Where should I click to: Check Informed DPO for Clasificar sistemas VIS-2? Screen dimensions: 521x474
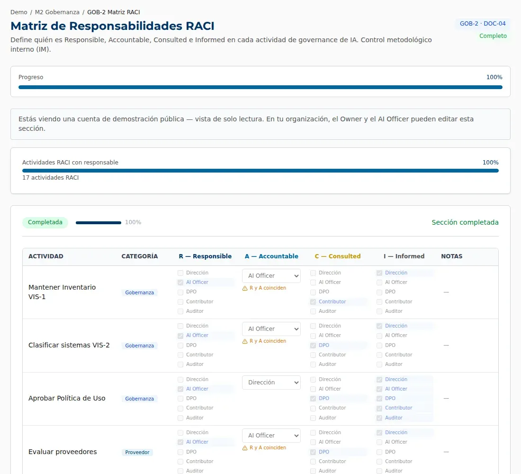(x=379, y=345)
